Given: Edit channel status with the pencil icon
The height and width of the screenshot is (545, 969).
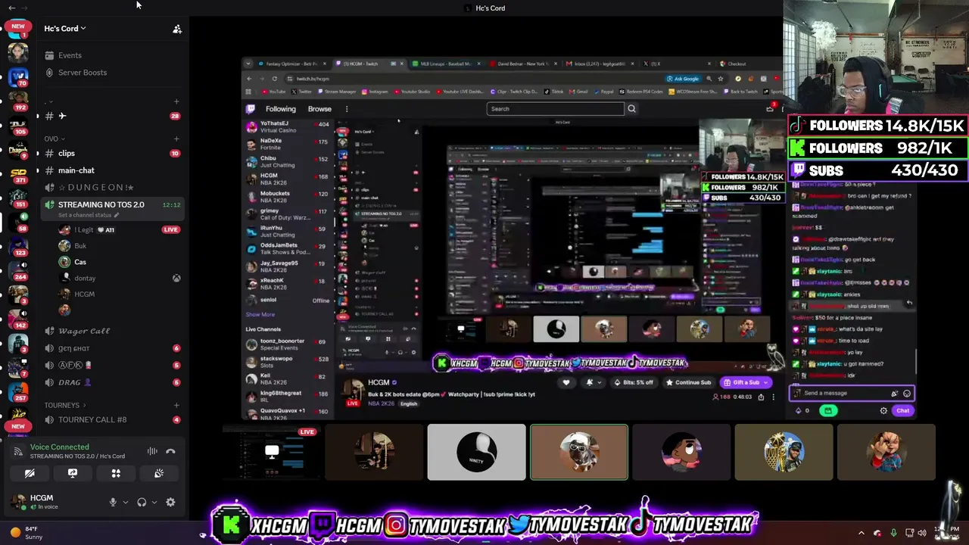Looking at the screenshot, I should (x=117, y=215).
